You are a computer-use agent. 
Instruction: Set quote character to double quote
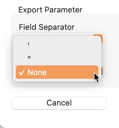pos(57,57)
